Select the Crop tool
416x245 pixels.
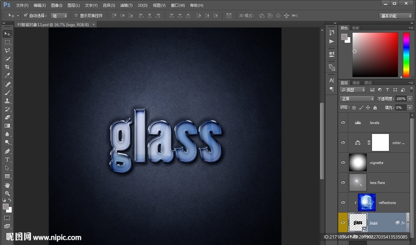7,67
